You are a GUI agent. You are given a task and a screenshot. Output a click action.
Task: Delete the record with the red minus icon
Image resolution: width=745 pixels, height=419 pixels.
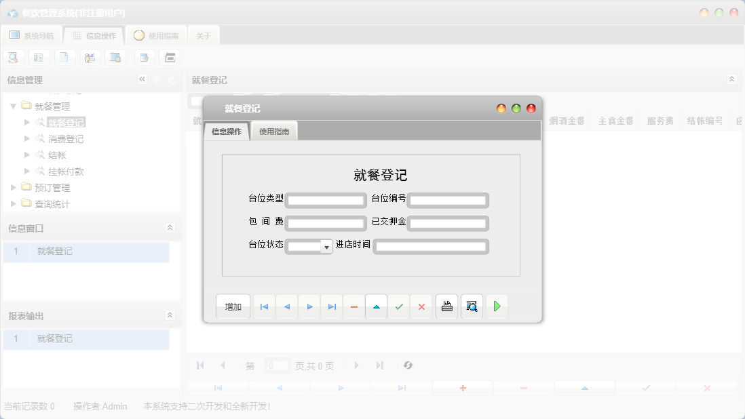coord(354,306)
